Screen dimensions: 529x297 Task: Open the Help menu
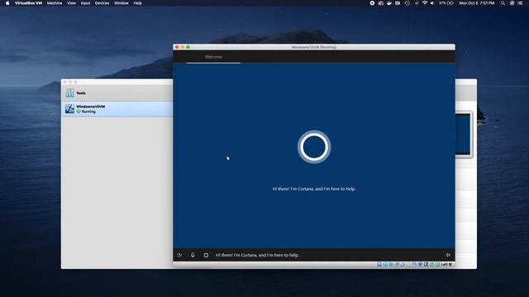tap(138, 3)
